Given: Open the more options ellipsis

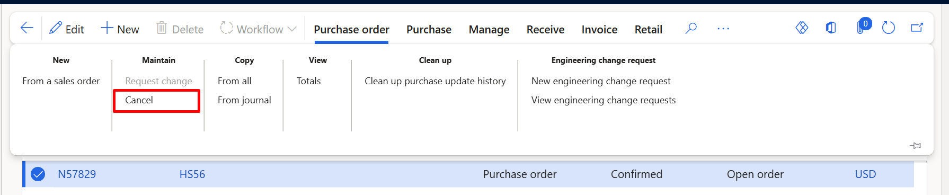Looking at the screenshot, I should 723,29.
